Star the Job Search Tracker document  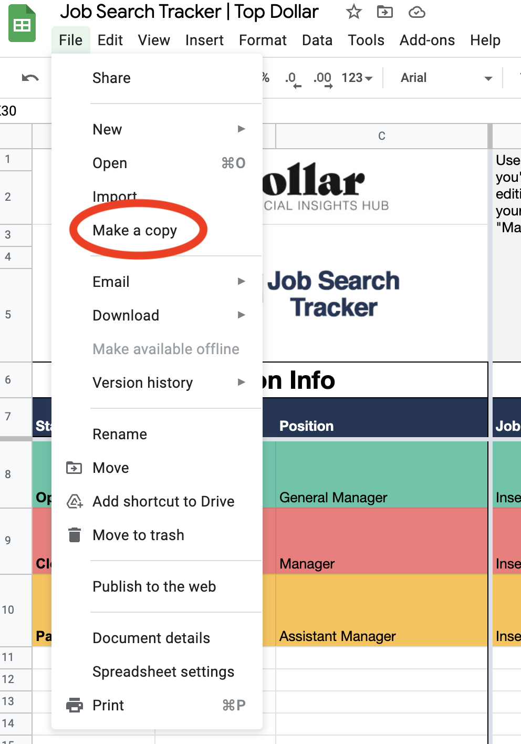(354, 12)
